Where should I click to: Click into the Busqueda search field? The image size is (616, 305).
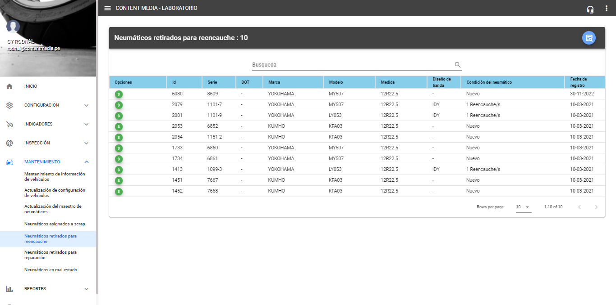(x=352, y=65)
